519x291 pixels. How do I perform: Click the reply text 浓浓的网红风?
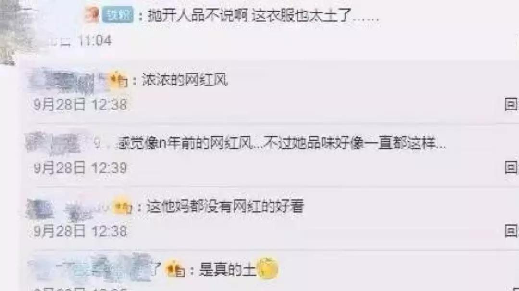(185, 80)
